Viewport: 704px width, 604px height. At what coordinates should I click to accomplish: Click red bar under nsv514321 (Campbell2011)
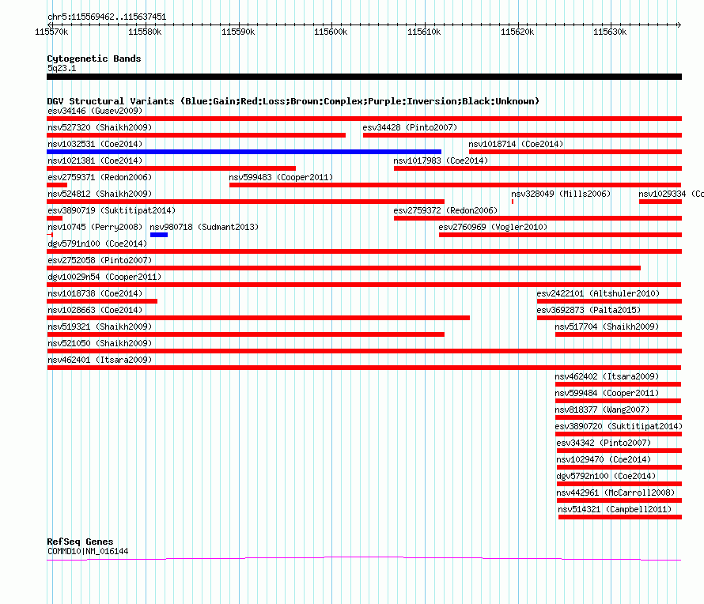tap(619, 517)
